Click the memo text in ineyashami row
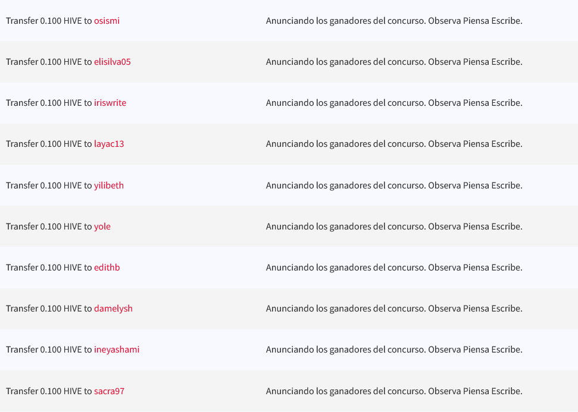Screen dimensions: 578x412 click(x=393, y=350)
